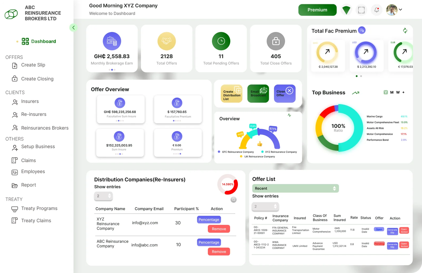The height and width of the screenshot is (273, 422).
Task: Select EFC Reinsurance Company legend item
Action: [x=236, y=152]
